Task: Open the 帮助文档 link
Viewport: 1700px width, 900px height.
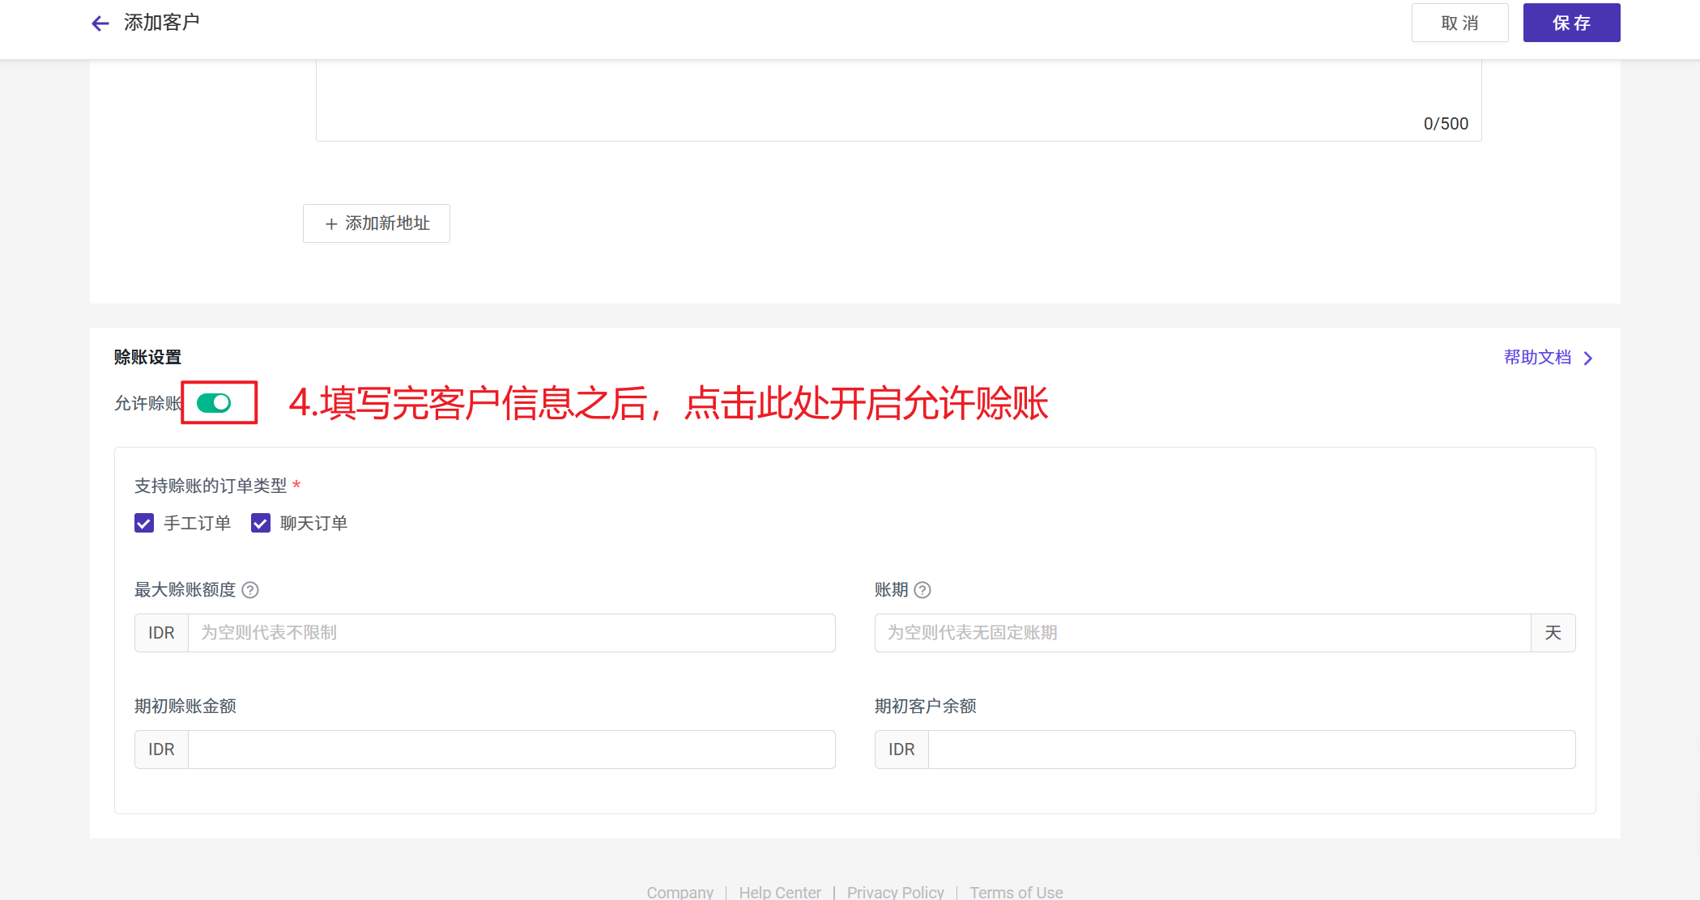Action: (x=1537, y=358)
